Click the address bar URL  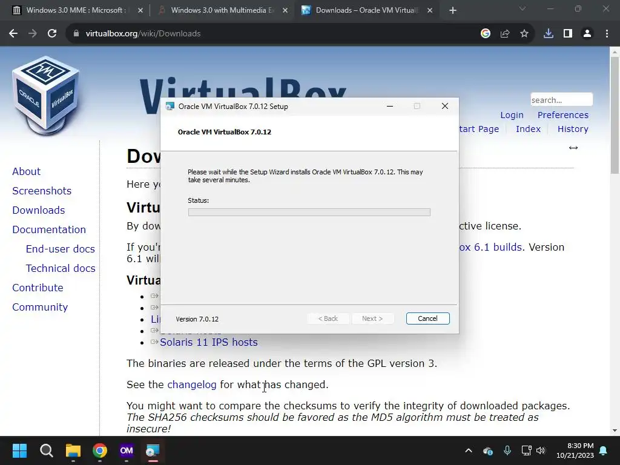[x=143, y=34]
